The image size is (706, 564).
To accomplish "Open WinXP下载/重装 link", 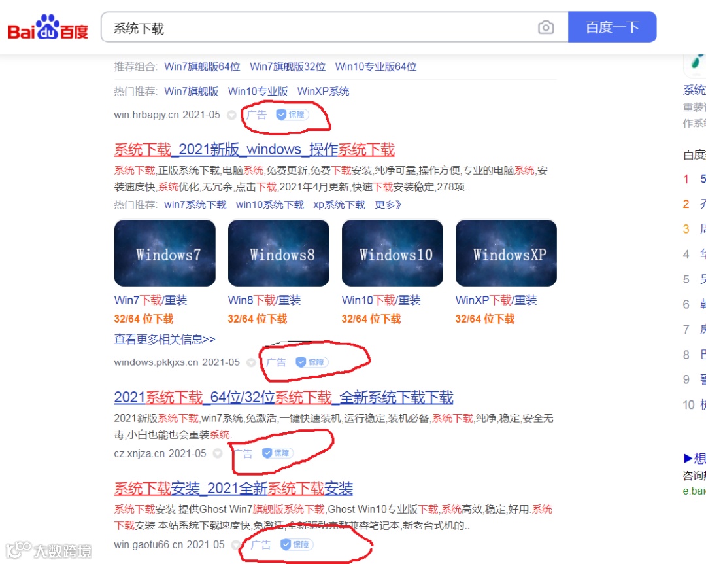I will coord(496,300).
